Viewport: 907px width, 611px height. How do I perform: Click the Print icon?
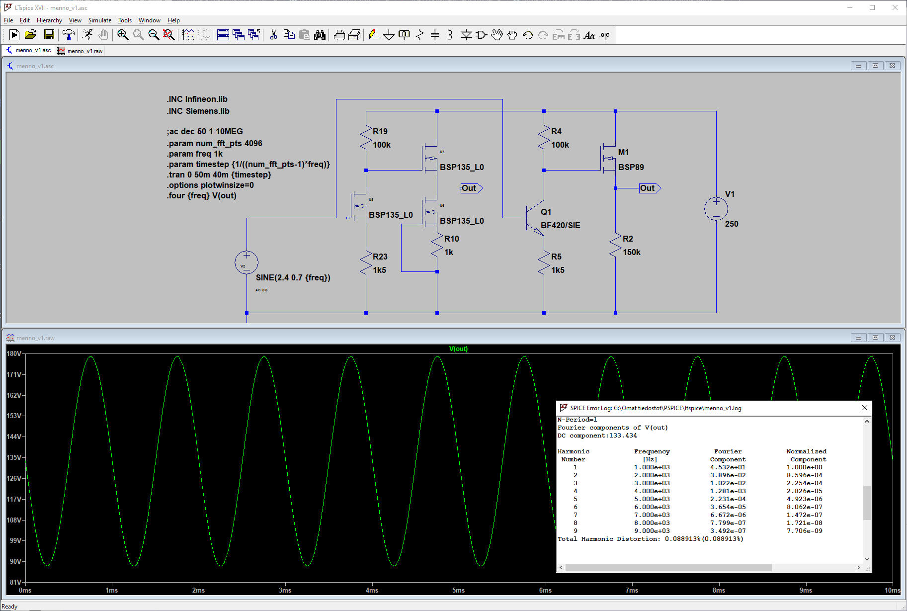pos(354,35)
